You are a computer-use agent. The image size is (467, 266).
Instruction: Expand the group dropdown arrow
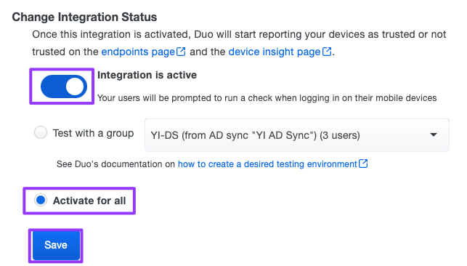(x=434, y=135)
